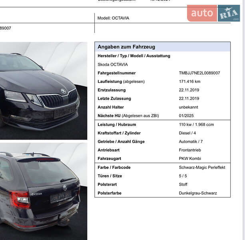Click the 'Laufleistung (abgelesen)' label
This screenshot has height=240, width=245.
pyautogui.click(x=121, y=82)
